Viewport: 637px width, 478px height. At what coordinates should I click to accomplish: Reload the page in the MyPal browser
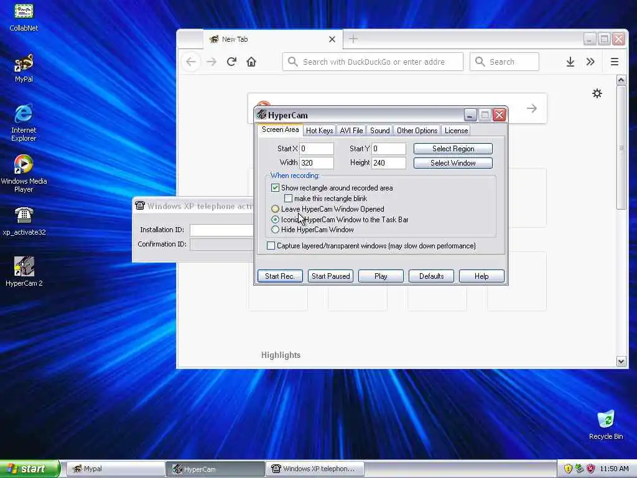231,62
